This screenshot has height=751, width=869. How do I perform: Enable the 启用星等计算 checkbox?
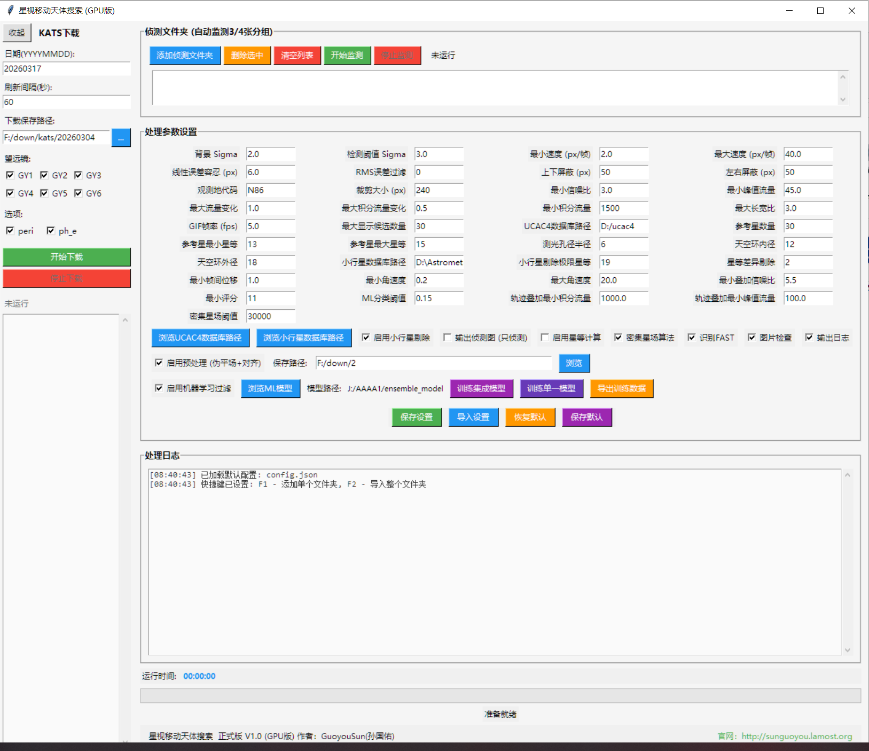coord(545,338)
